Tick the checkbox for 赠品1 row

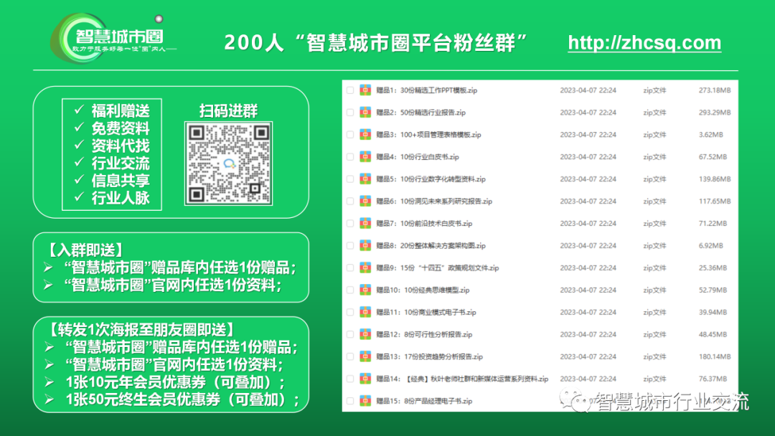click(x=350, y=90)
